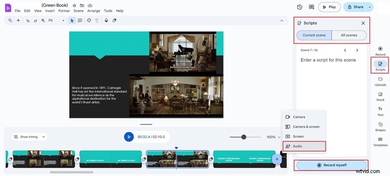Image resolution: width=390 pixels, height=176 pixels.
Task: Open the Show timing dropdown
Action: click(x=29, y=137)
